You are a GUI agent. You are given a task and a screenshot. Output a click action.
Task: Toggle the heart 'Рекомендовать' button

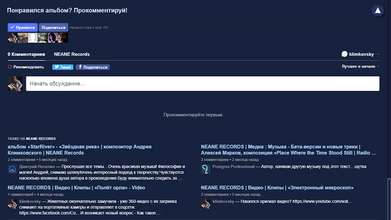[x=26, y=67]
